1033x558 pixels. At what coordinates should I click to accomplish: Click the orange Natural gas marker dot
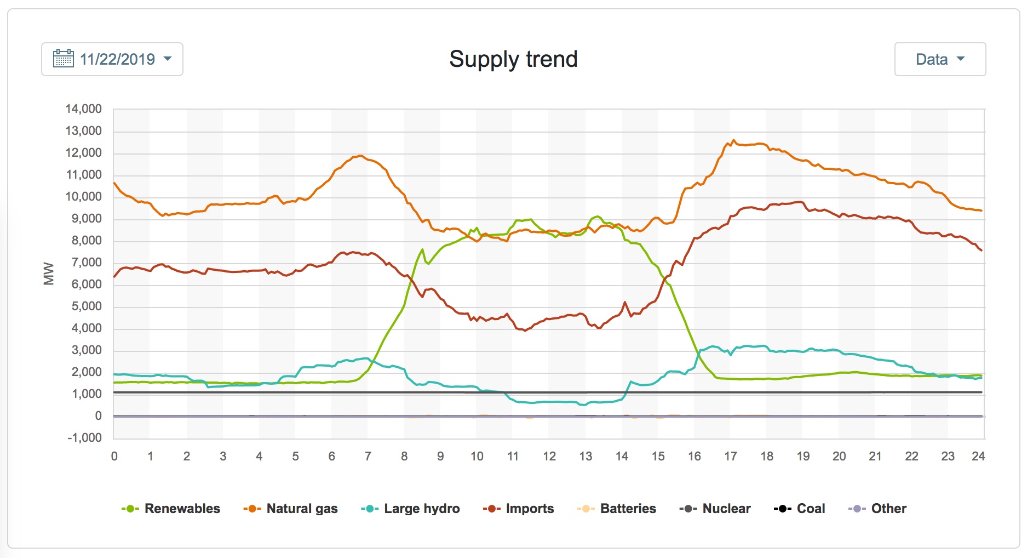click(252, 509)
